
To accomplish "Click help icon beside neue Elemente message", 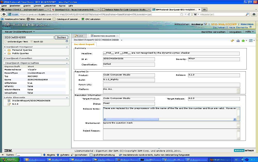I will (251, 27).
